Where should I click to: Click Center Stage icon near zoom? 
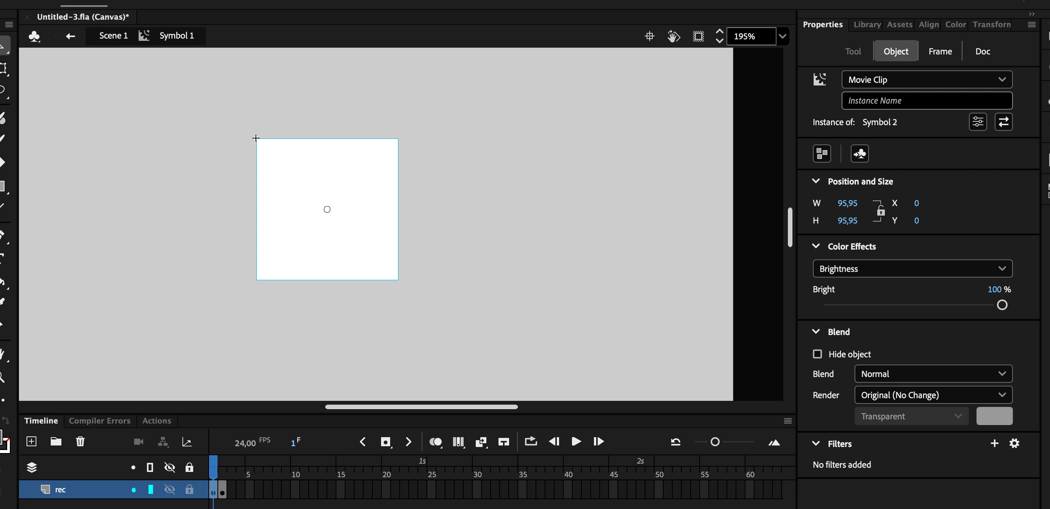click(x=649, y=36)
